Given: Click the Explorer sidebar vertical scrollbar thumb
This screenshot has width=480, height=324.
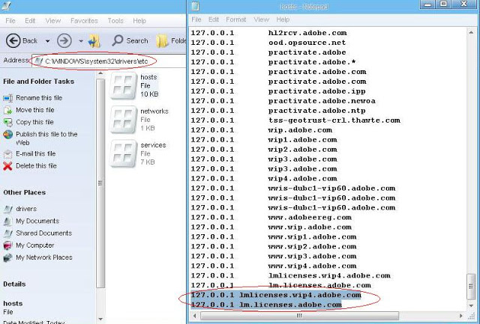Looking at the screenshot, I should (100, 183).
